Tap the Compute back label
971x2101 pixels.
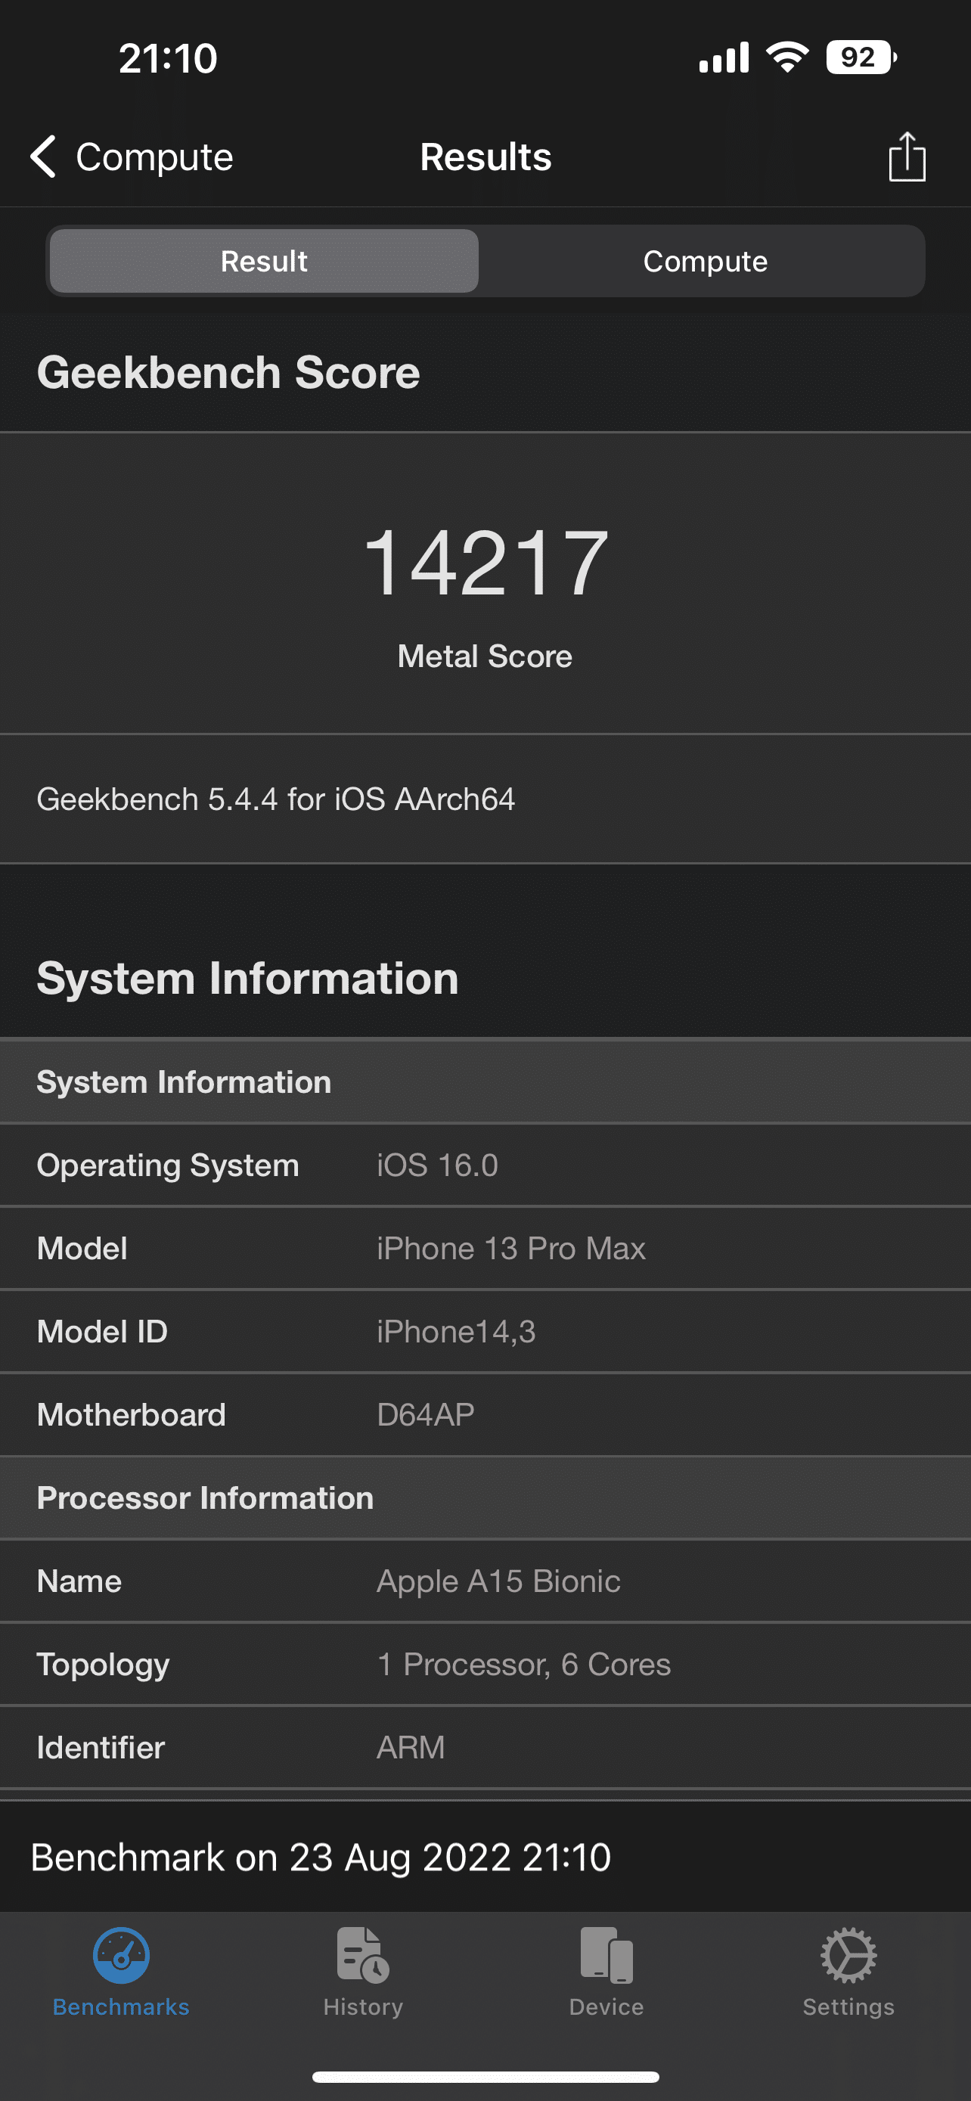pos(155,157)
